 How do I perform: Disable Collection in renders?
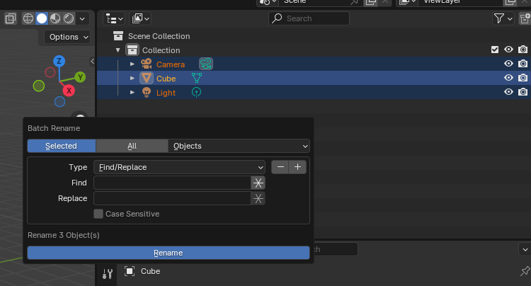(523, 50)
